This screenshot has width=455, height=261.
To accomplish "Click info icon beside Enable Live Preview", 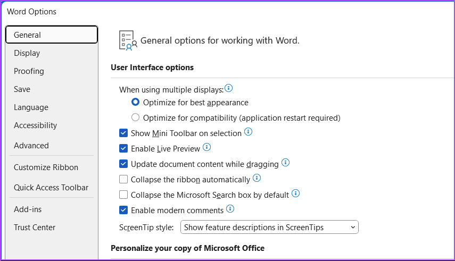I will (207, 147).
